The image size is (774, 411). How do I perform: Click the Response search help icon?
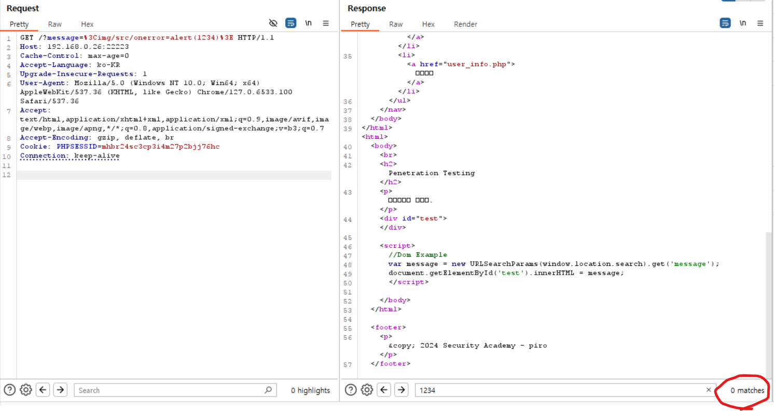(x=351, y=390)
